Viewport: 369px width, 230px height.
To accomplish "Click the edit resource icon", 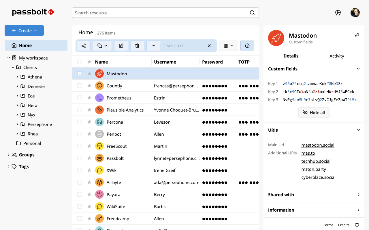I will [121, 46].
